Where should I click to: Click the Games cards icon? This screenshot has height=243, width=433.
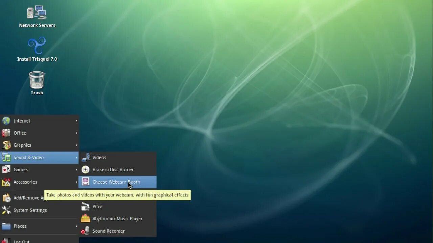pyautogui.click(x=6, y=169)
